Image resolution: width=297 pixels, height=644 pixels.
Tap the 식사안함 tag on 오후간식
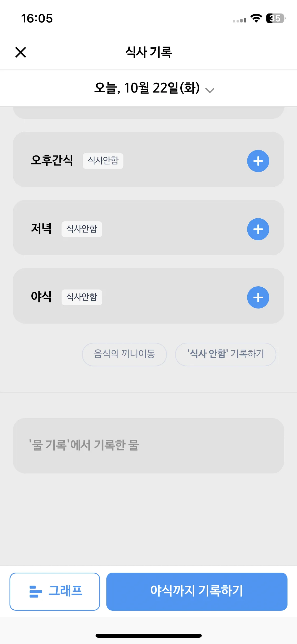[103, 161]
